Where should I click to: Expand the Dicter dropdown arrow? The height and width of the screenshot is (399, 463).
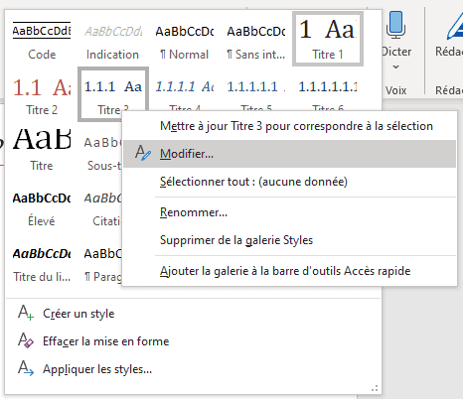(395, 66)
